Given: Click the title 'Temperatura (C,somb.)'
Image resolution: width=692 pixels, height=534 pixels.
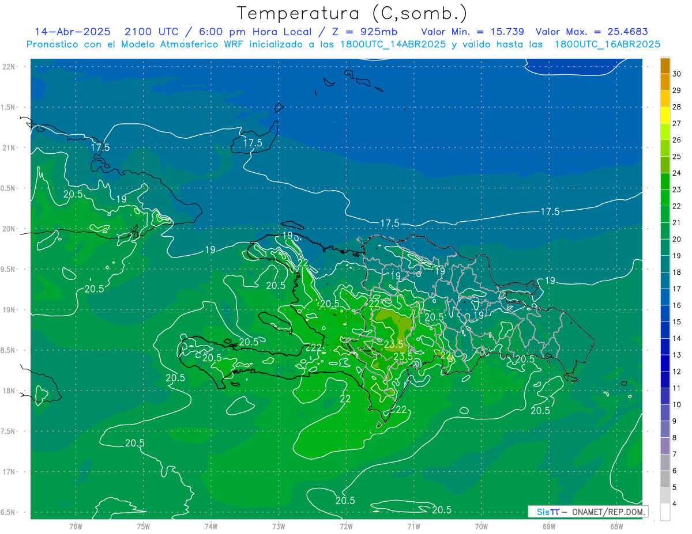Looking at the screenshot, I should pyautogui.click(x=352, y=13).
